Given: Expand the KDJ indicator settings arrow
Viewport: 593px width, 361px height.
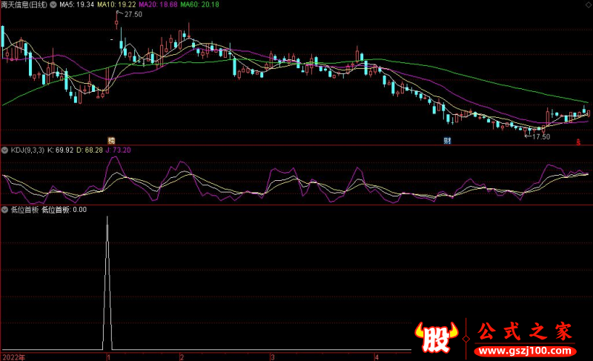Looking at the screenshot, I should click(x=5, y=150).
